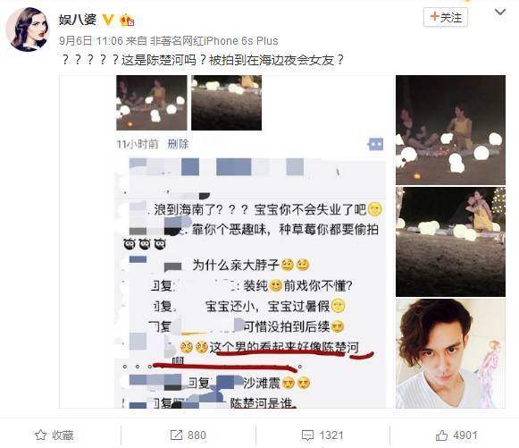Click the 娱八婆 profile avatar
The width and height of the screenshot is (519, 448).
(x=27, y=30)
